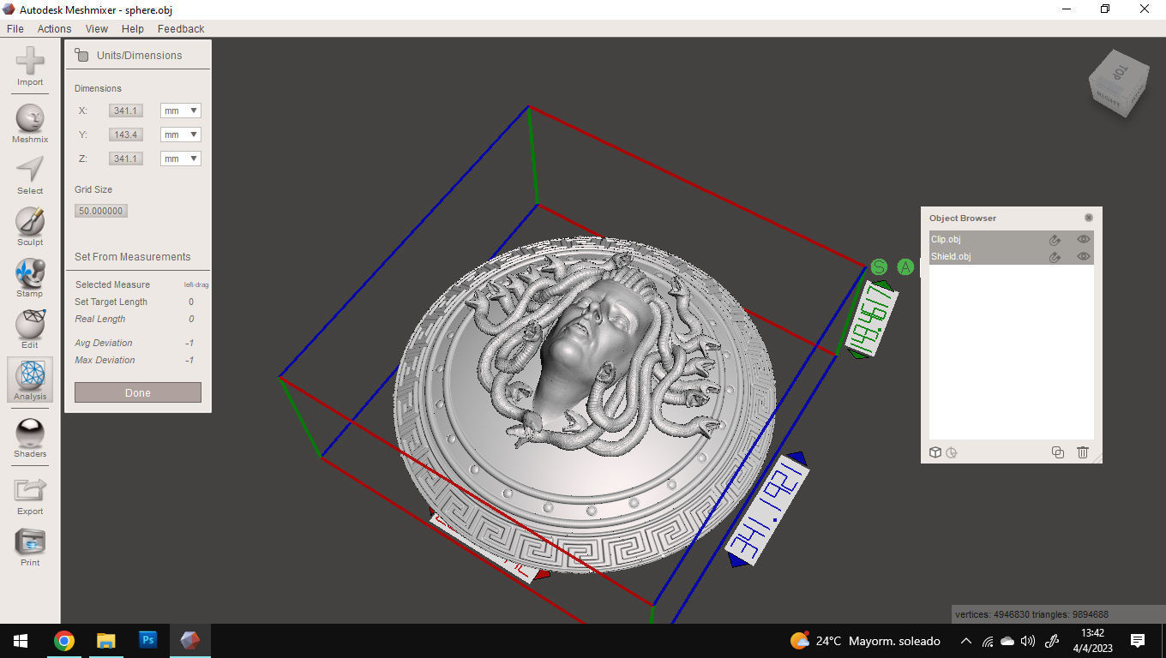The width and height of the screenshot is (1166, 658).
Task: Open the Edit tool
Action: pos(30,329)
